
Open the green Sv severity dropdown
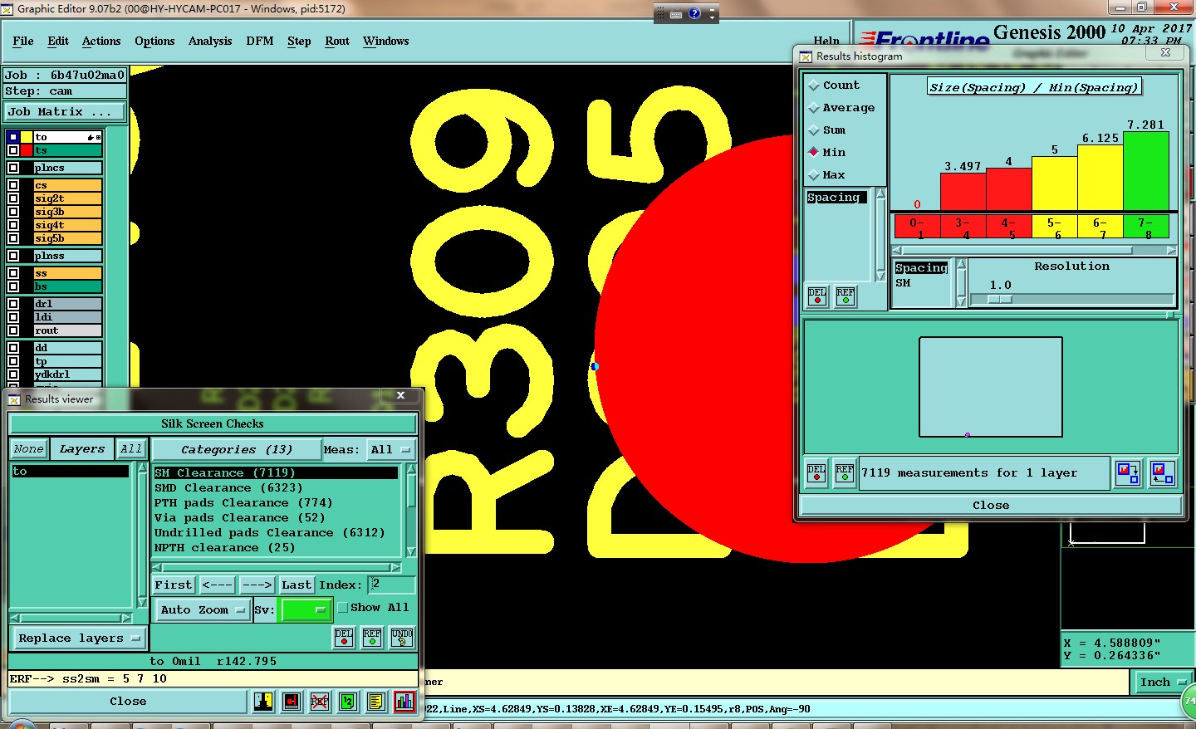point(306,609)
